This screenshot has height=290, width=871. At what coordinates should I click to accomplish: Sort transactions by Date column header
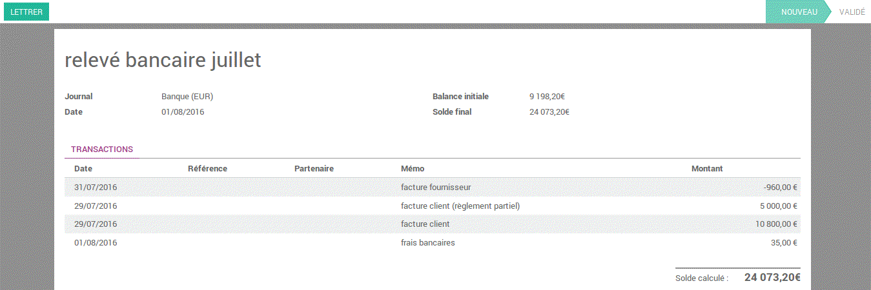84,169
